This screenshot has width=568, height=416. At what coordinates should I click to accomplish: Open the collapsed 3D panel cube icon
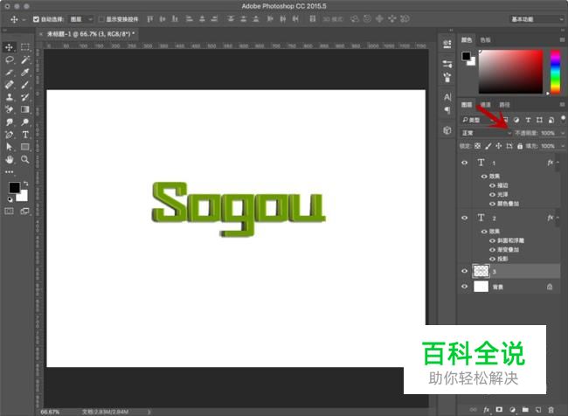pyautogui.click(x=447, y=130)
